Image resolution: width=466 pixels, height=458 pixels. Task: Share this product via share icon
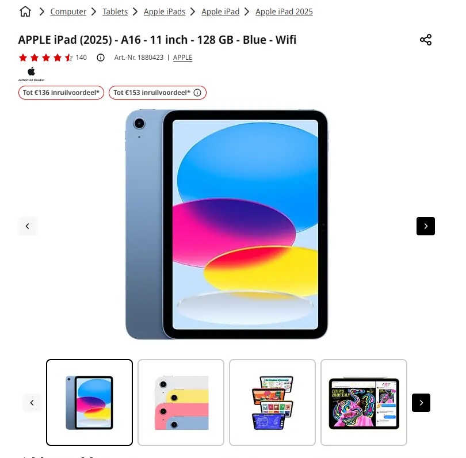426,40
